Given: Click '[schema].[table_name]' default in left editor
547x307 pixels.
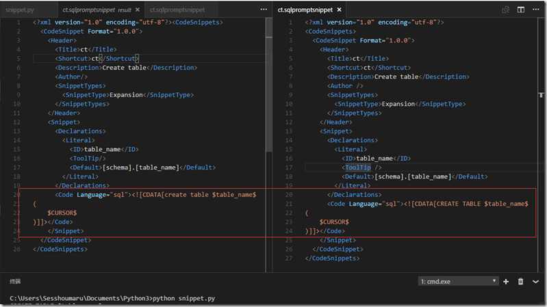Looking at the screenshot, I should [140, 168].
